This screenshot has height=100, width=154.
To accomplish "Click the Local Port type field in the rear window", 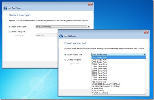I will (x=47, y=35).
